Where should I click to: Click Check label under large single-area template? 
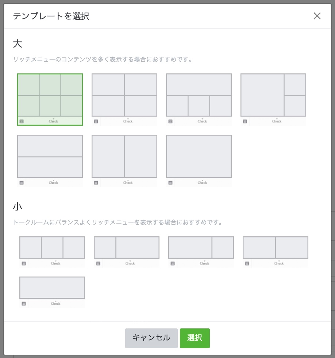tap(203, 183)
